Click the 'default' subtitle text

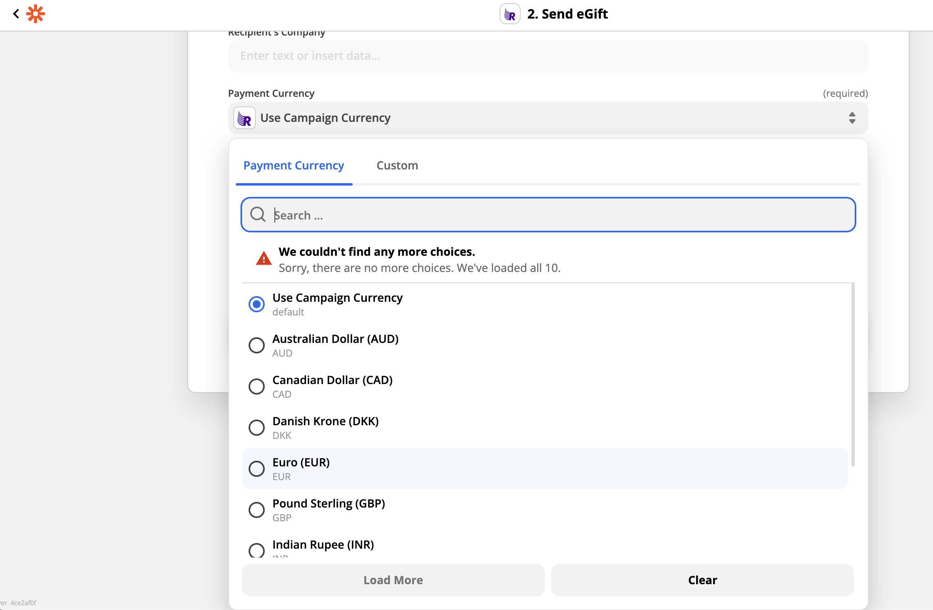tap(288, 312)
